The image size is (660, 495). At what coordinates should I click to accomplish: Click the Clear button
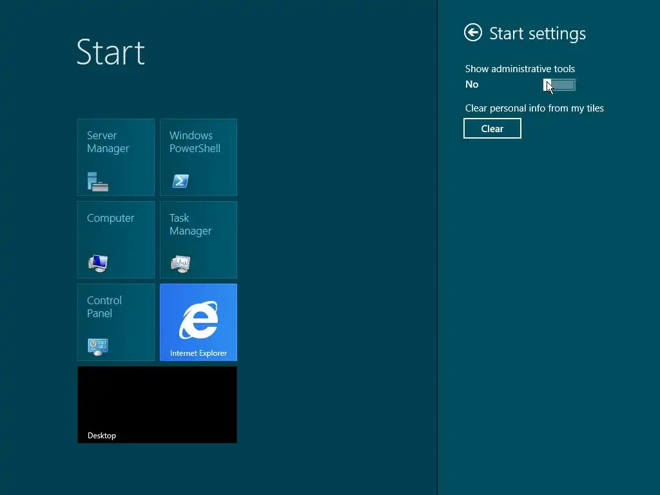point(492,128)
